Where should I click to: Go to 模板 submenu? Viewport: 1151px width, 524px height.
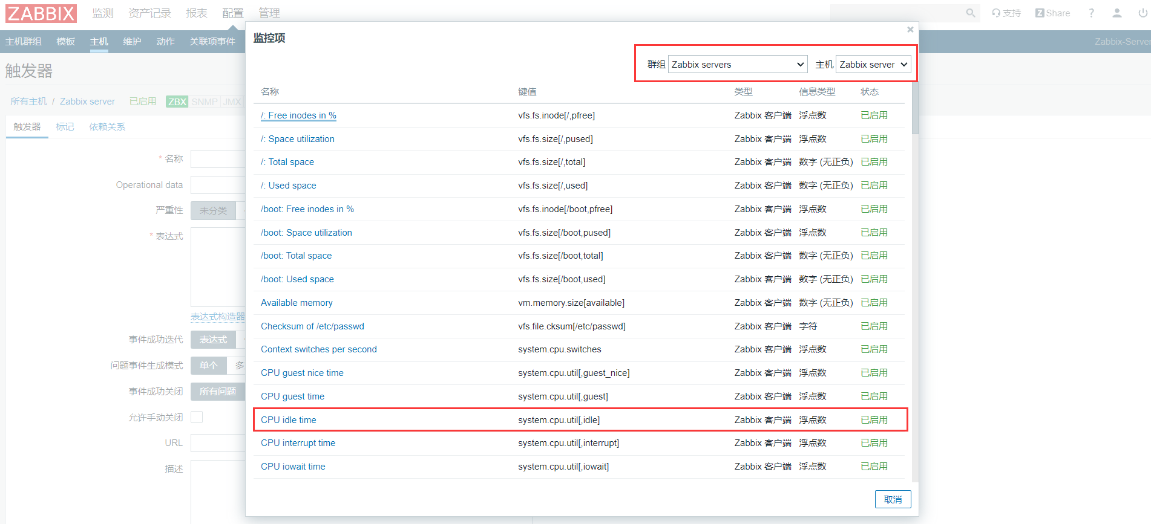65,41
